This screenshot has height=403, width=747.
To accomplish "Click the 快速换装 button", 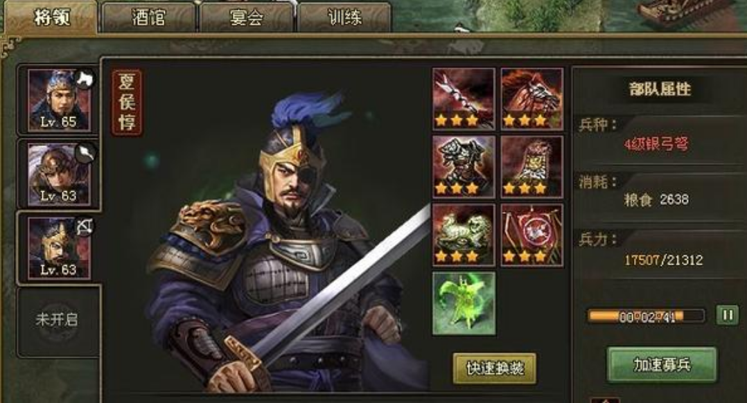I will [495, 368].
